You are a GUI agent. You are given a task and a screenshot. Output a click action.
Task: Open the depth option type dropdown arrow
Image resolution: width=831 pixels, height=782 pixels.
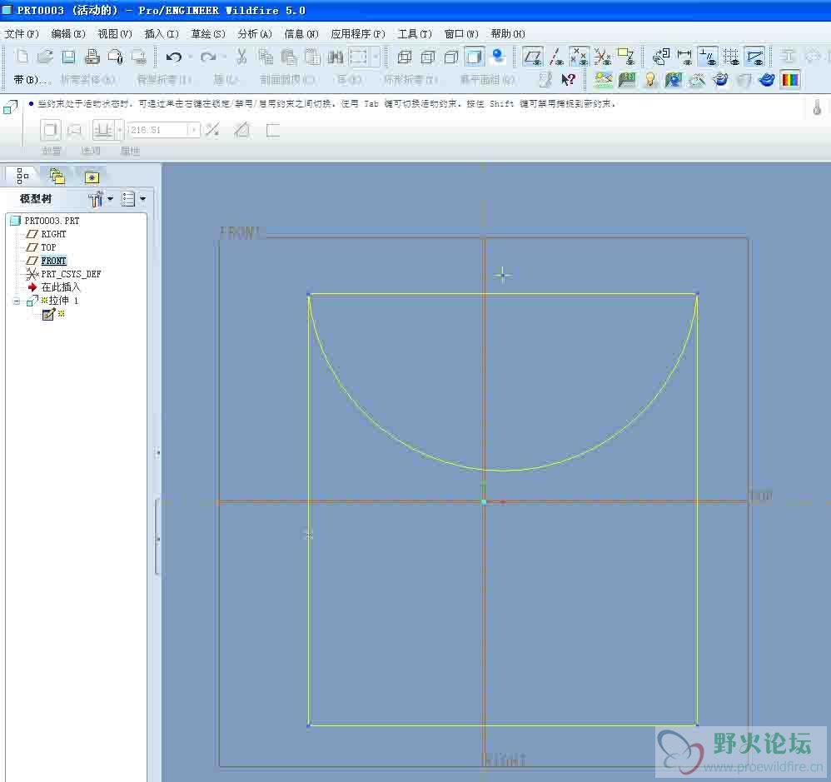120,130
